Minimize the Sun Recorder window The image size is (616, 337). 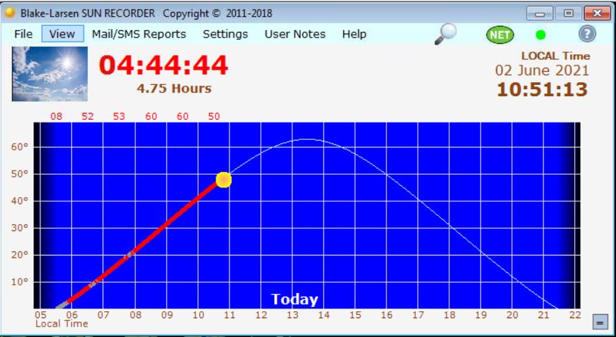coord(539,13)
